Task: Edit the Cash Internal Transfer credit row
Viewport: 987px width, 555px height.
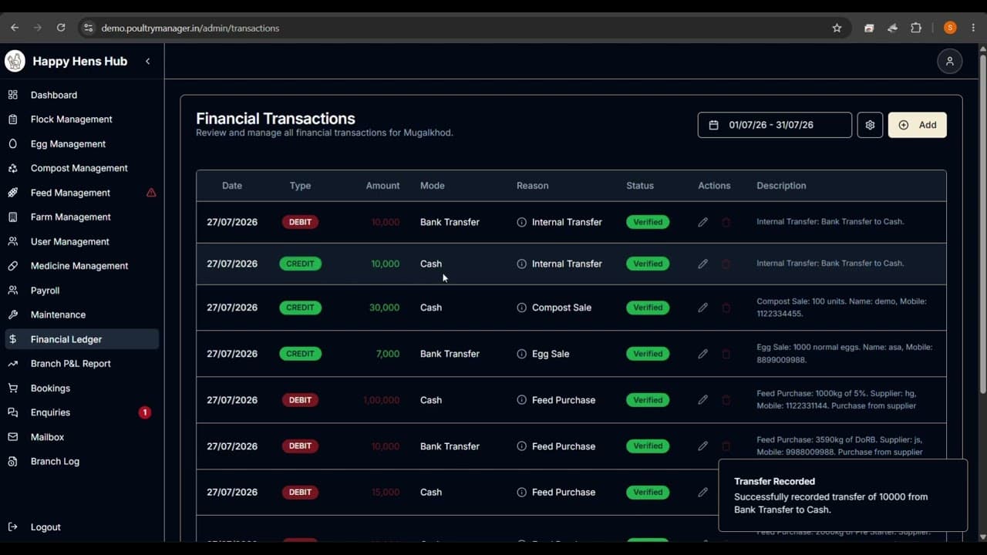Action: (x=702, y=264)
